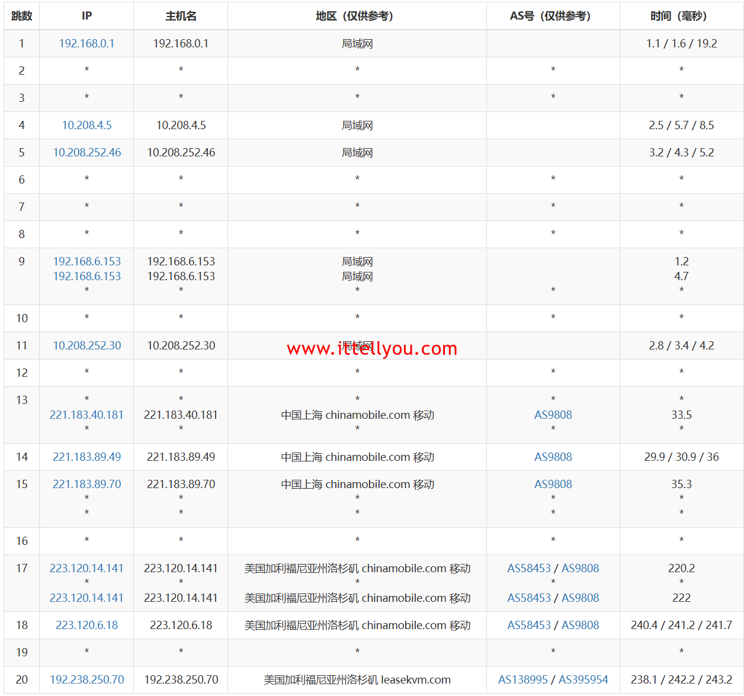Click time value 240.4 / 241.2 / 241.7
Image resolution: width=744 pixels, height=696 pixels.
tap(681, 625)
